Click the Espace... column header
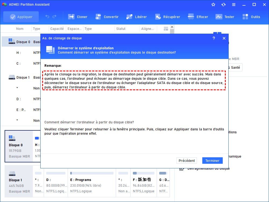 pos(75,29)
